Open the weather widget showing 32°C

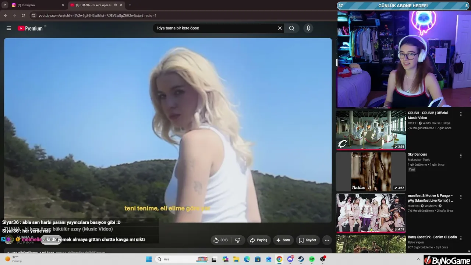pos(13,259)
